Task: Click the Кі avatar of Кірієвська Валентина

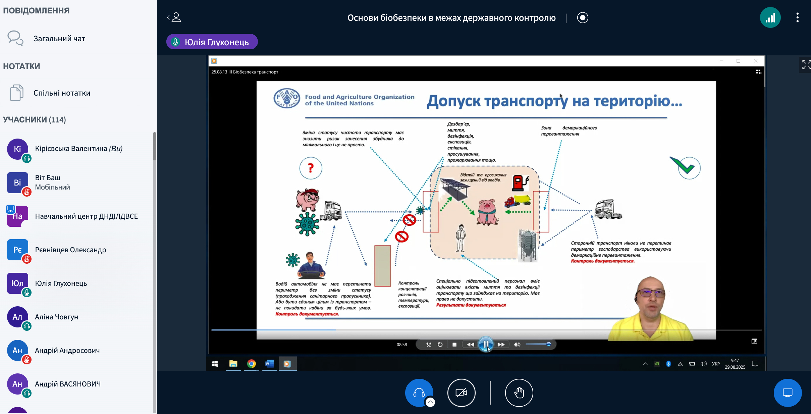Action: pos(17,149)
